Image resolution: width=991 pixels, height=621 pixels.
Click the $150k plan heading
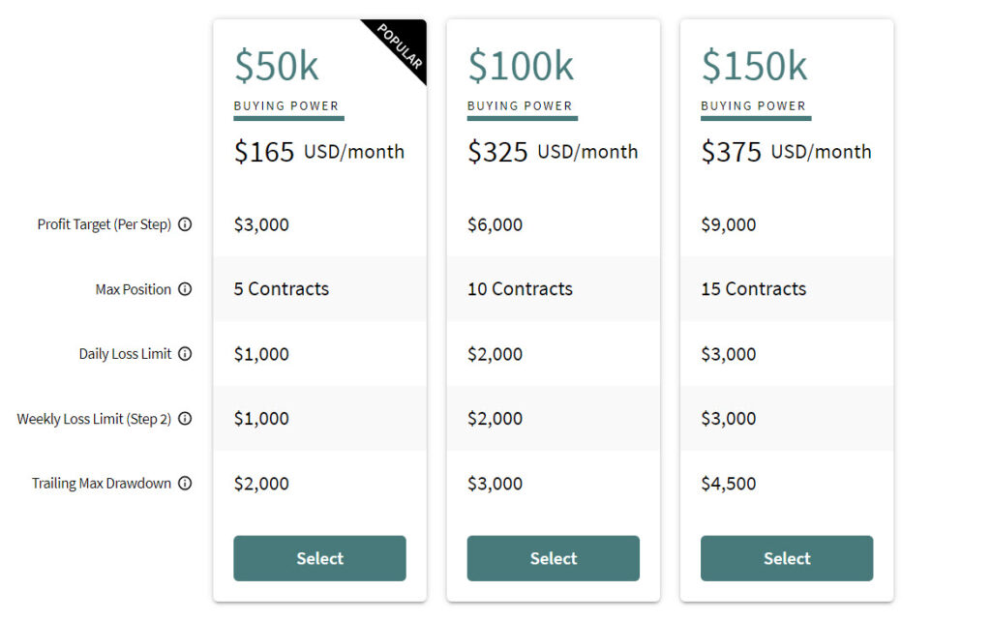point(754,66)
